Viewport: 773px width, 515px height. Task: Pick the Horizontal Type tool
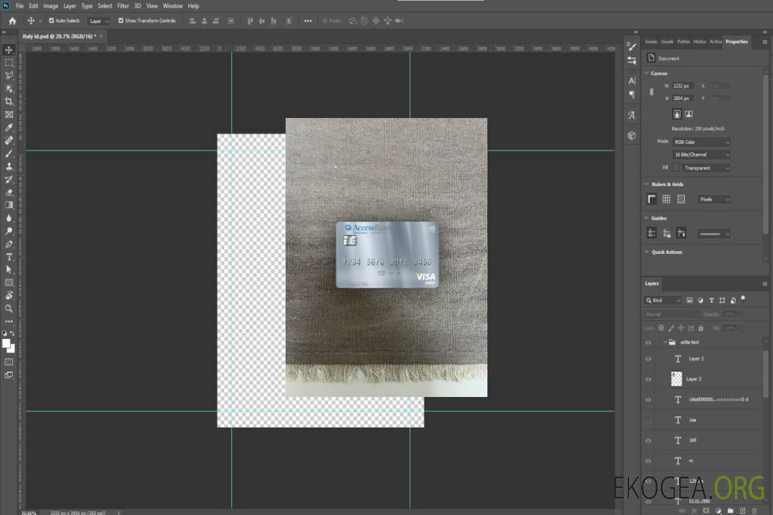coord(9,257)
